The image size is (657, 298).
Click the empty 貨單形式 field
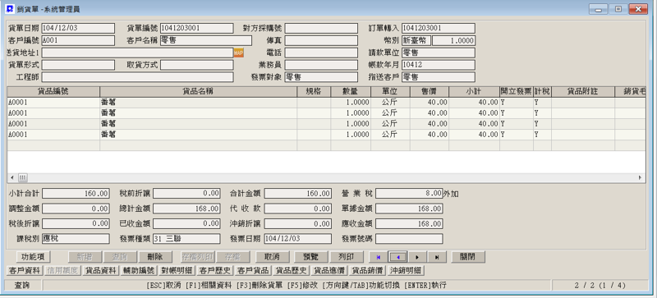click(78, 65)
